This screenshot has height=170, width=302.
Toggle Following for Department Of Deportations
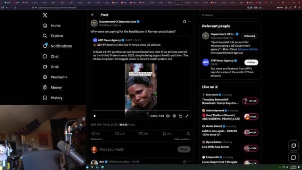pos(250,36)
